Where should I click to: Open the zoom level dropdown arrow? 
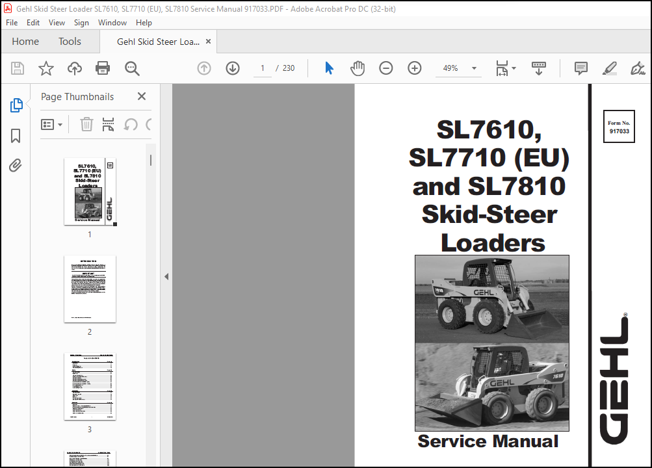tap(474, 68)
